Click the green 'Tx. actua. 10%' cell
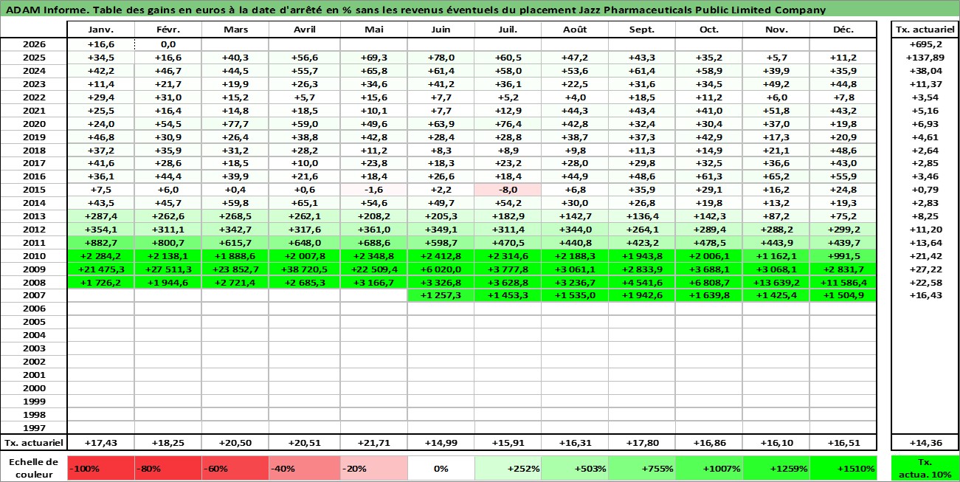Viewport: 960px width, 482px height. [x=925, y=468]
